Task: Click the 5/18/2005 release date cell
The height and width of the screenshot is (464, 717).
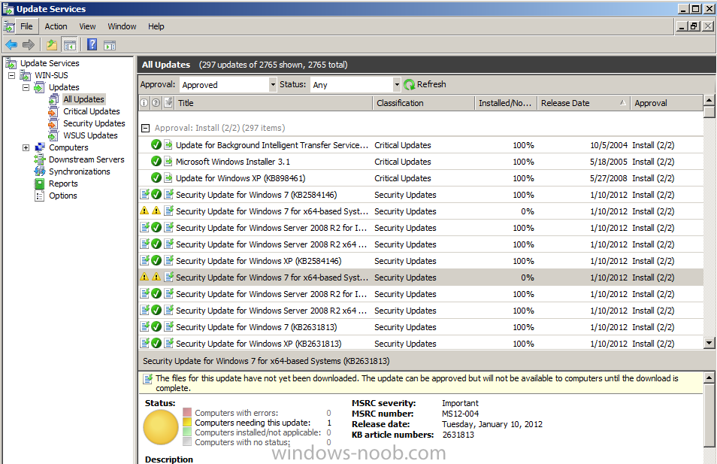Action: tap(608, 162)
